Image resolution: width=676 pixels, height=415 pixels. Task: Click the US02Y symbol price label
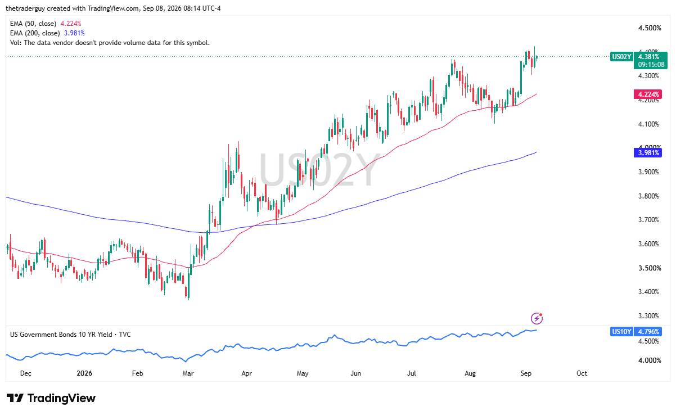621,56
